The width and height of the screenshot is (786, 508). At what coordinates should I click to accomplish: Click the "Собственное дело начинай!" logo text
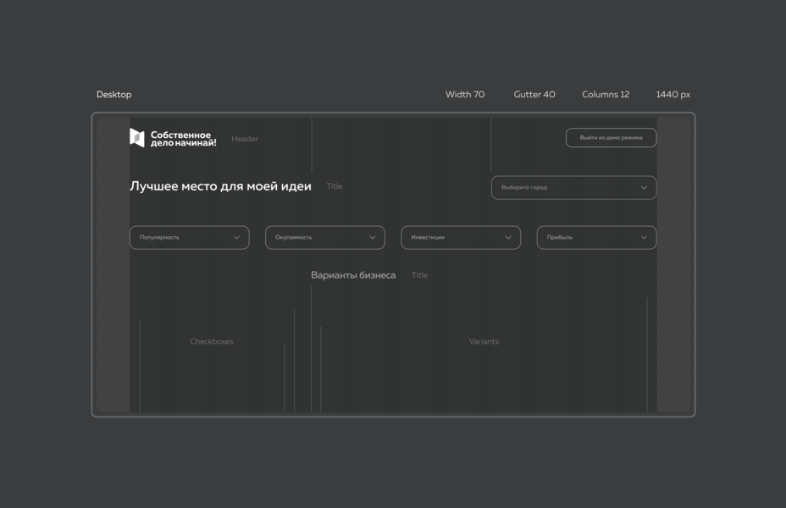(x=183, y=139)
